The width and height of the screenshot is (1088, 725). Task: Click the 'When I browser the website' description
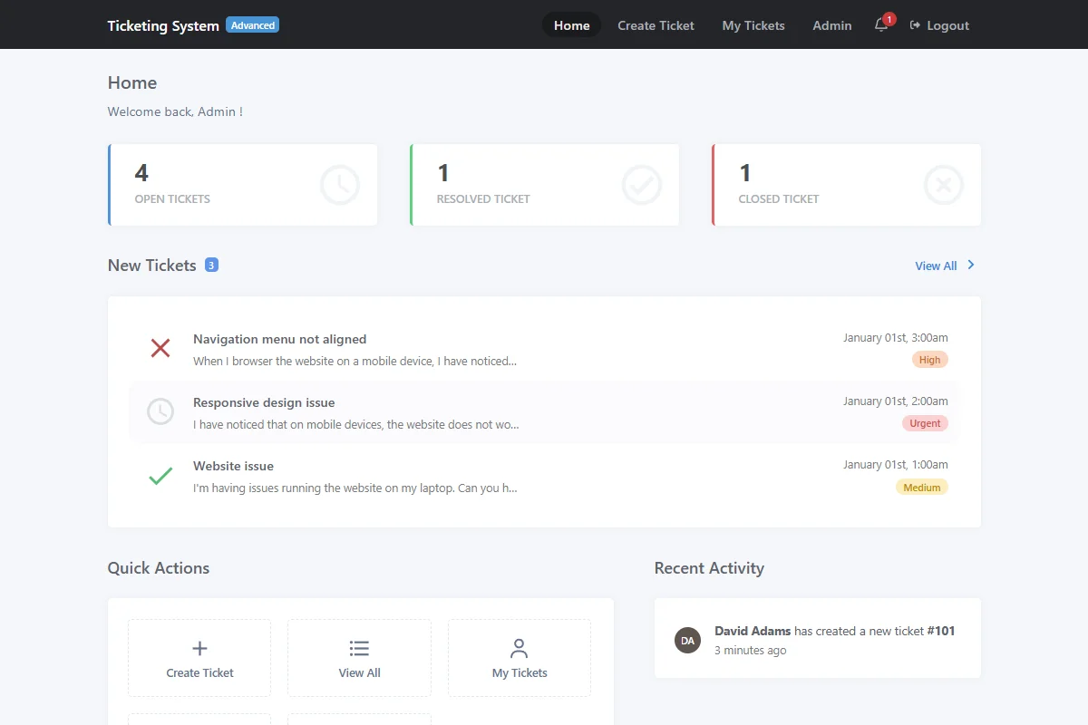tap(355, 361)
